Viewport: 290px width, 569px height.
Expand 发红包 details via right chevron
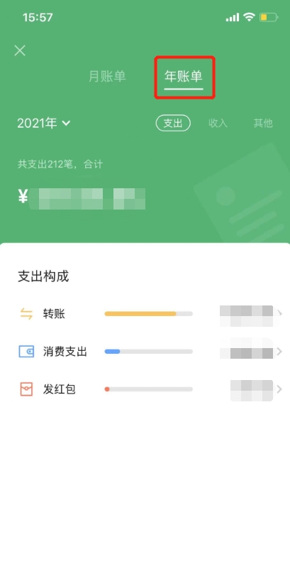point(279,389)
